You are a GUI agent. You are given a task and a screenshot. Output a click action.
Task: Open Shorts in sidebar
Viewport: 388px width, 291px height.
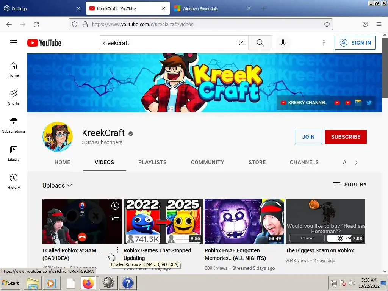point(14,97)
